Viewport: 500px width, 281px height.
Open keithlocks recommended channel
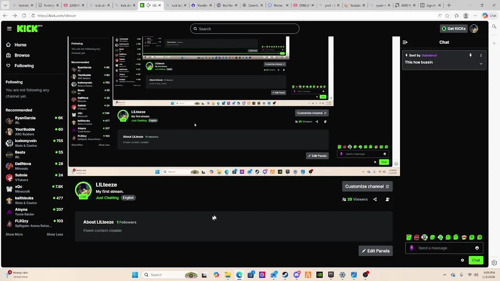pyautogui.click(x=34, y=200)
